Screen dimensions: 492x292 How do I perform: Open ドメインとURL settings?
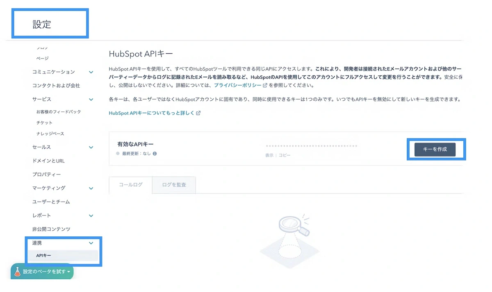(x=48, y=161)
